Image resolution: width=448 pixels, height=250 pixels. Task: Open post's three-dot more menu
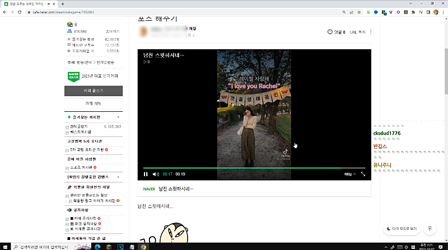tap(371, 32)
